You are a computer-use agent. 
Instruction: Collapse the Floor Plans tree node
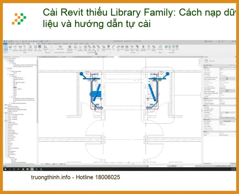[10, 76]
